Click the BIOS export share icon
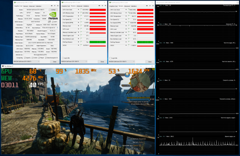Screen dimensions: 240x156 point(49,22)
